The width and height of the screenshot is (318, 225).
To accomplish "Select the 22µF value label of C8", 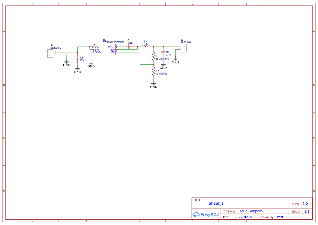I will coord(82,60).
